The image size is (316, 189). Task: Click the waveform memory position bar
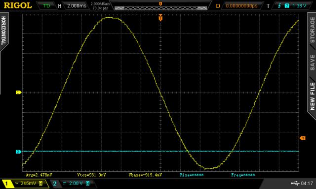tap(160, 8)
